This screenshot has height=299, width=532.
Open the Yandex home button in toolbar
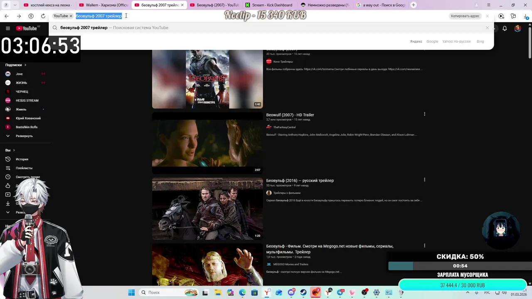pyautogui.click(x=31, y=16)
